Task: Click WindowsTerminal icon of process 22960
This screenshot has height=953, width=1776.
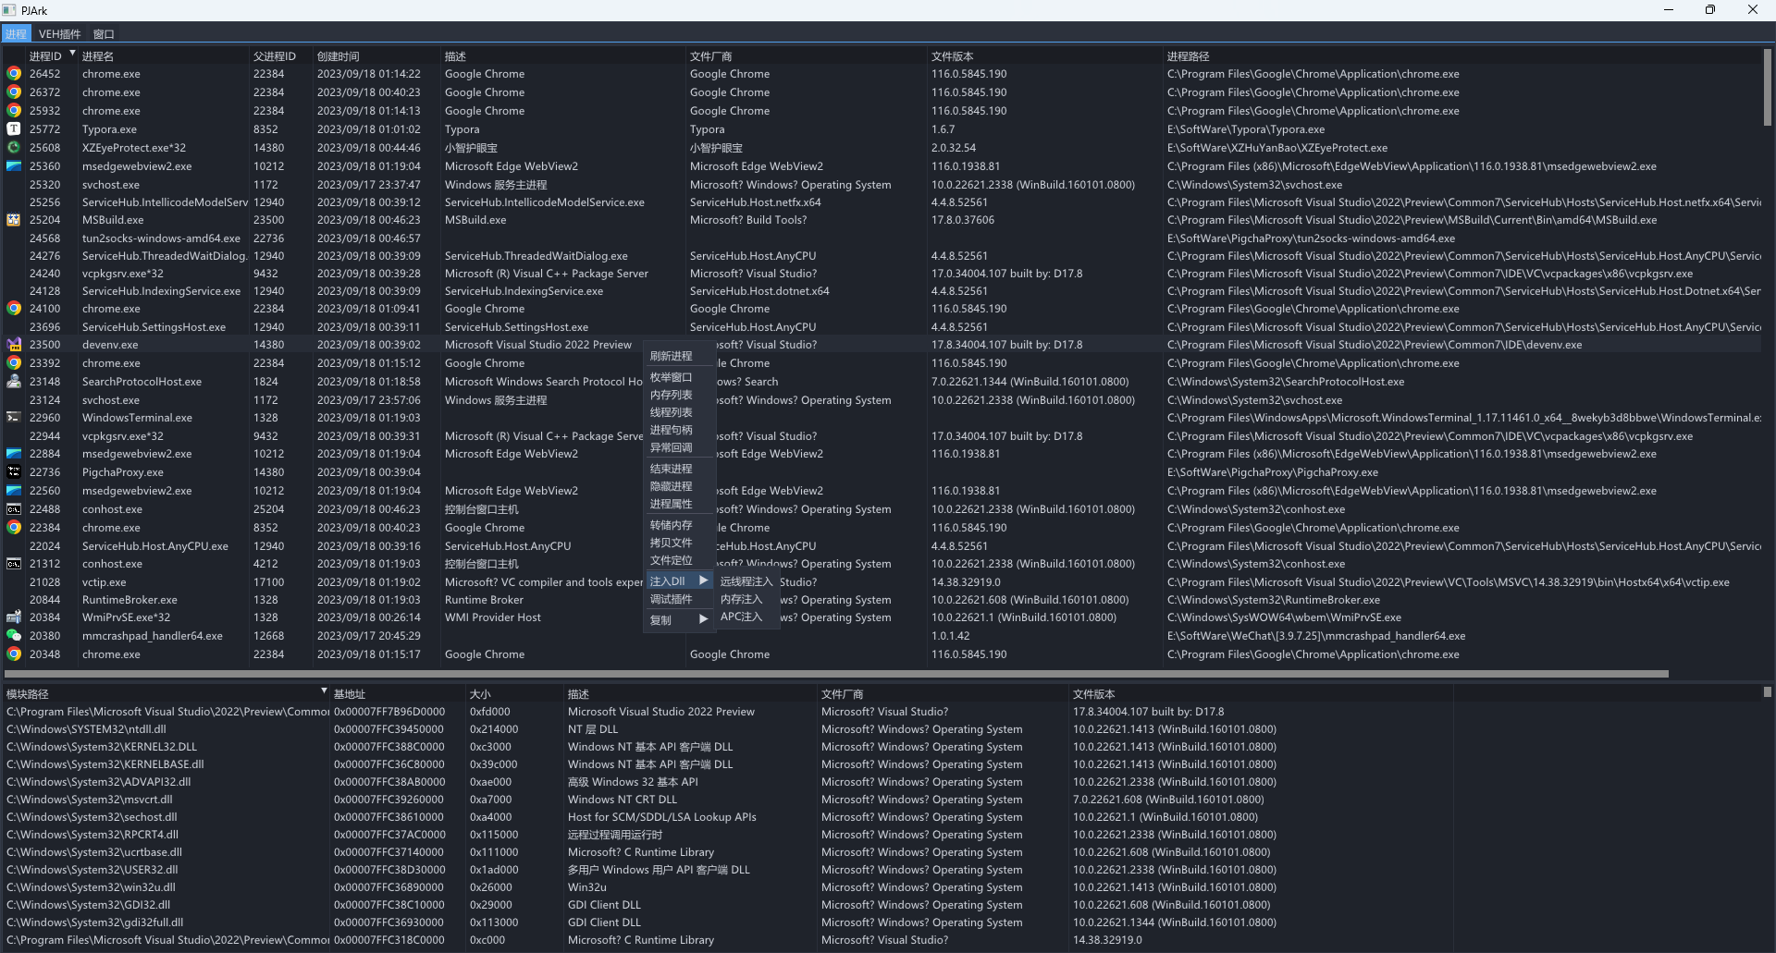Action: click(x=14, y=418)
